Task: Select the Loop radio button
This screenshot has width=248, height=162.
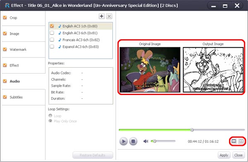Action: pyautogui.click(x=50, y=116)
